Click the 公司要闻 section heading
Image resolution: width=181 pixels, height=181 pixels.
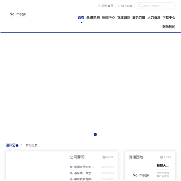77,157
